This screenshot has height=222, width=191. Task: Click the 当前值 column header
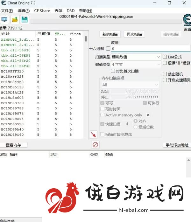[x=44, y=34]
